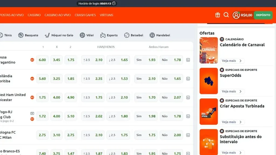This screenshot has width=276, height=155.
Task: Open the user account profile icon
Action: point(236,15)
